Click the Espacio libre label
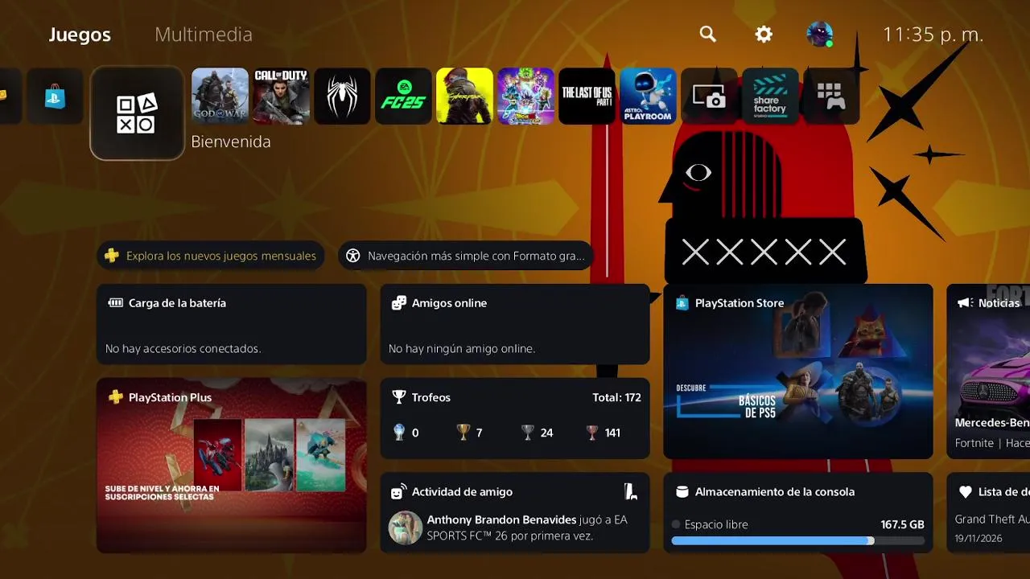Image resolution: width=1030 pixels, height=579 pixels. click(716, 524)
